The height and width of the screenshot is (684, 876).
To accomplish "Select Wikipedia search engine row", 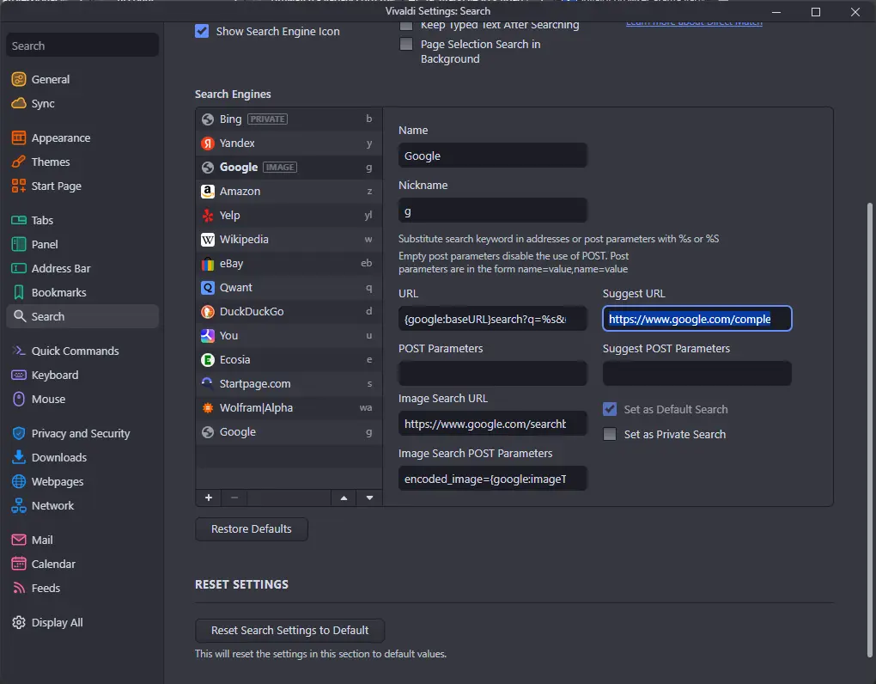I will [x=289, y=239].
